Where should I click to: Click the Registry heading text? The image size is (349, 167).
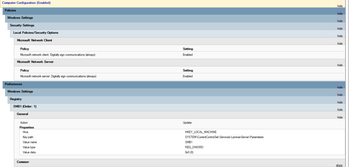(16, 99)
